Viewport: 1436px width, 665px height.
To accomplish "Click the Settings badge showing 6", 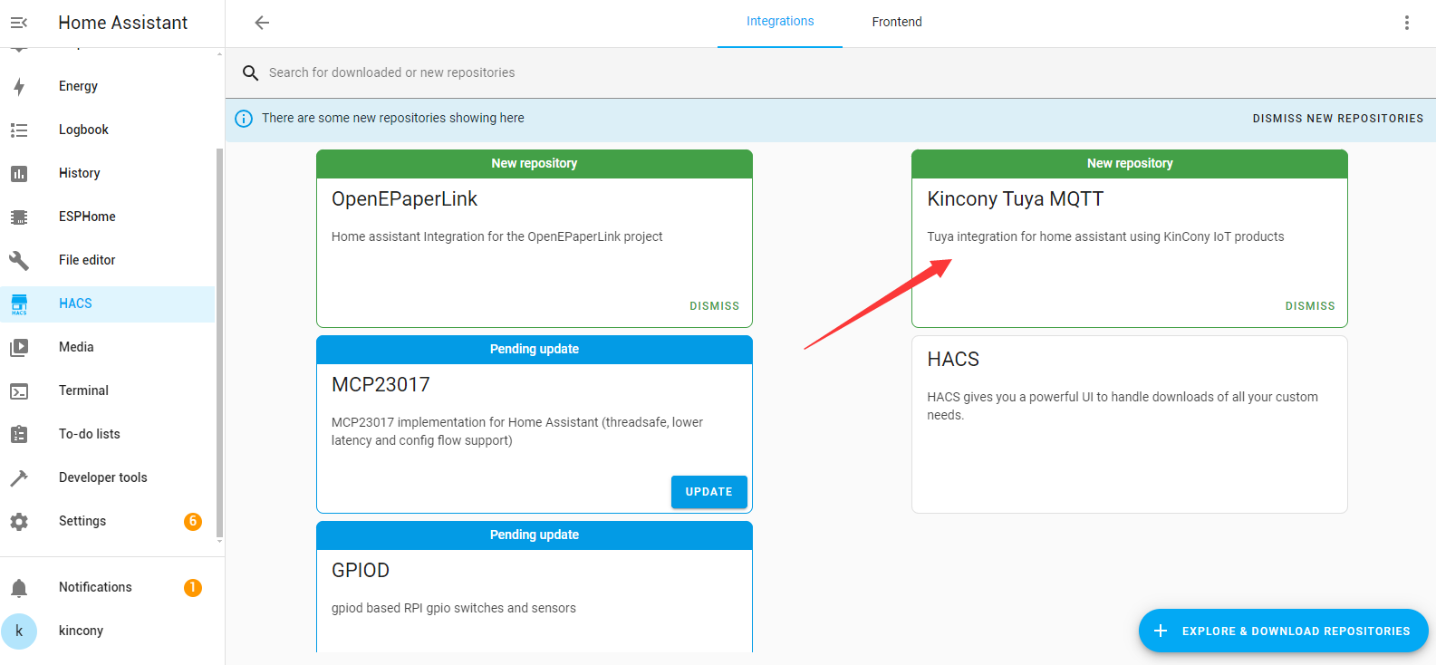I will (193, 521).
